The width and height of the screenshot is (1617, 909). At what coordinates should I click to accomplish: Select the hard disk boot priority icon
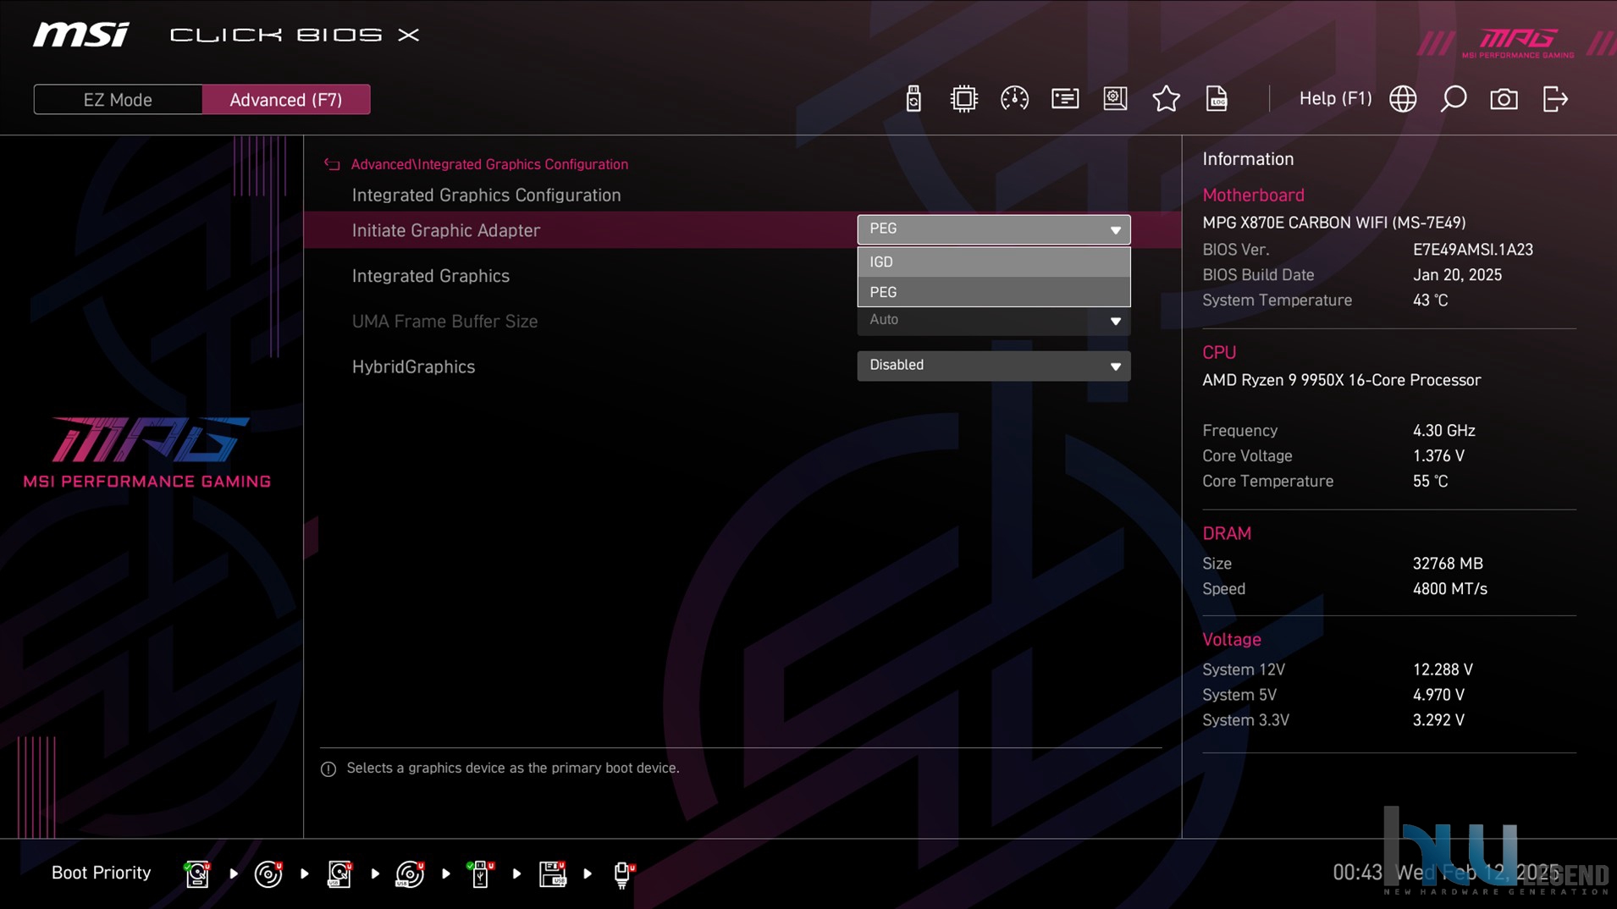[x=197, y=873]
